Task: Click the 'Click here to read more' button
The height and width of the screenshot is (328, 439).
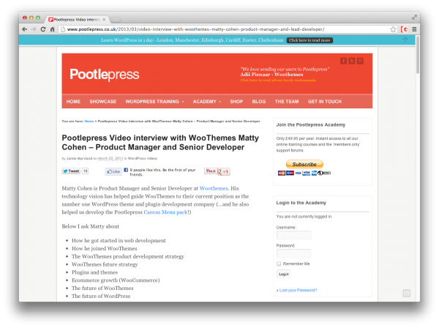Action: click(309, 40)
